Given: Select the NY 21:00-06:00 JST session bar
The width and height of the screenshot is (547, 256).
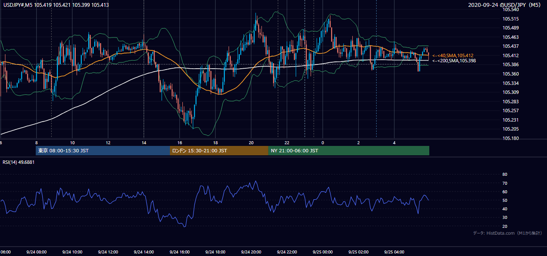Looking at the screenshot, I should coord(349,151).
